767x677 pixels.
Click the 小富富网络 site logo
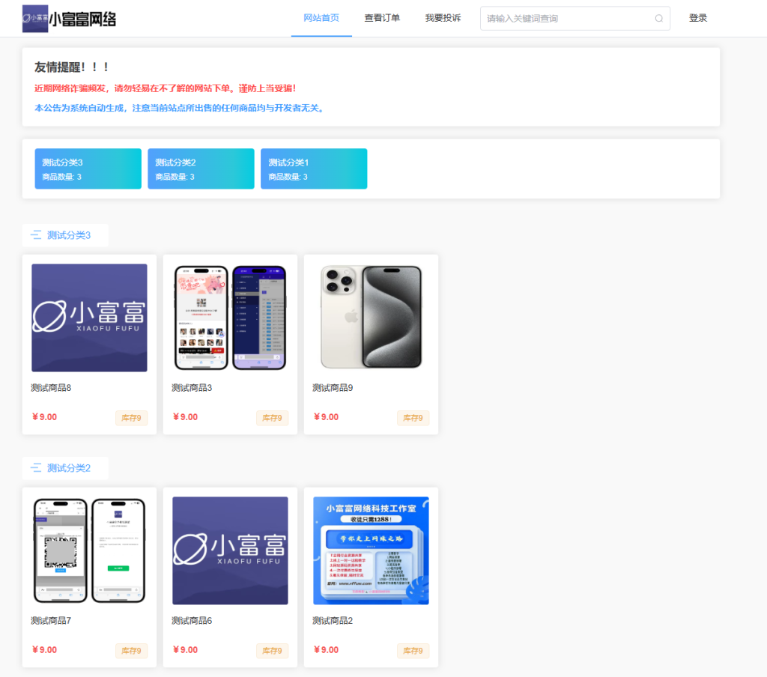pos(70,19)
